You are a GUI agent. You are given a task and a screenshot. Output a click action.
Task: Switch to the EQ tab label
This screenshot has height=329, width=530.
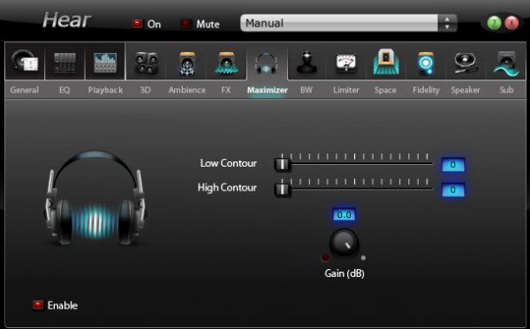(x=64, y=90)
